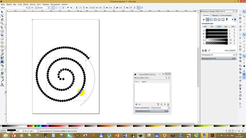Image resolution: width=246 pixels, height=138 pixels.
Task: Select the Bezier pen tool
Action: [2, 54]
